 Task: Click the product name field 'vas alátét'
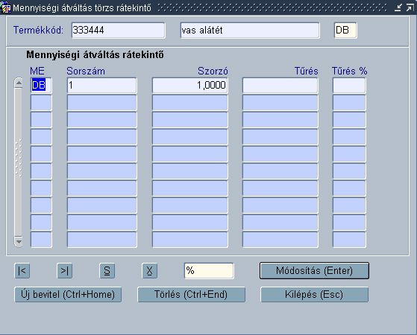pos(250,31)
